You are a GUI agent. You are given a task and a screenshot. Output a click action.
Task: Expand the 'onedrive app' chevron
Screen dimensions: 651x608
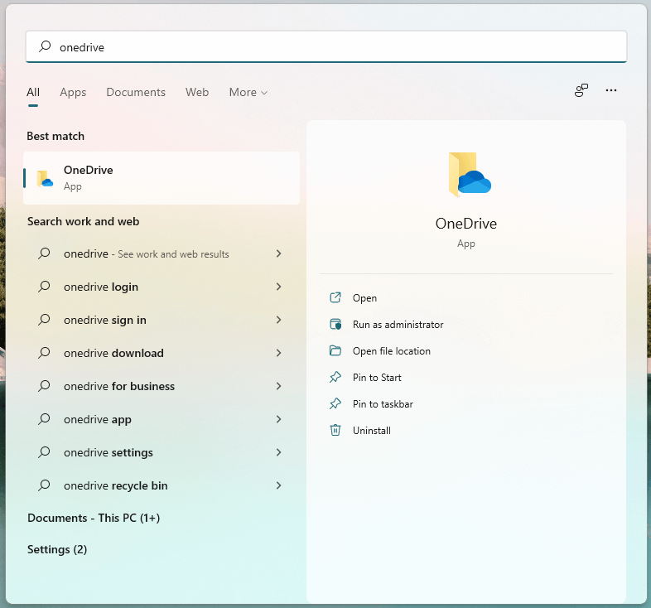point(278,420)
